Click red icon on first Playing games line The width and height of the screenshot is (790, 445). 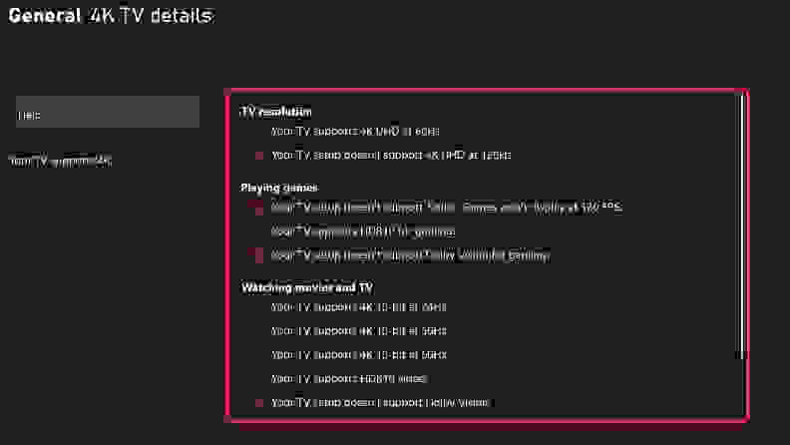click(257, 208)
